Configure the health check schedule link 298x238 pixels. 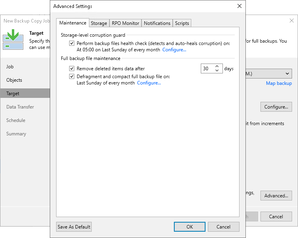(x=174, y=50)
